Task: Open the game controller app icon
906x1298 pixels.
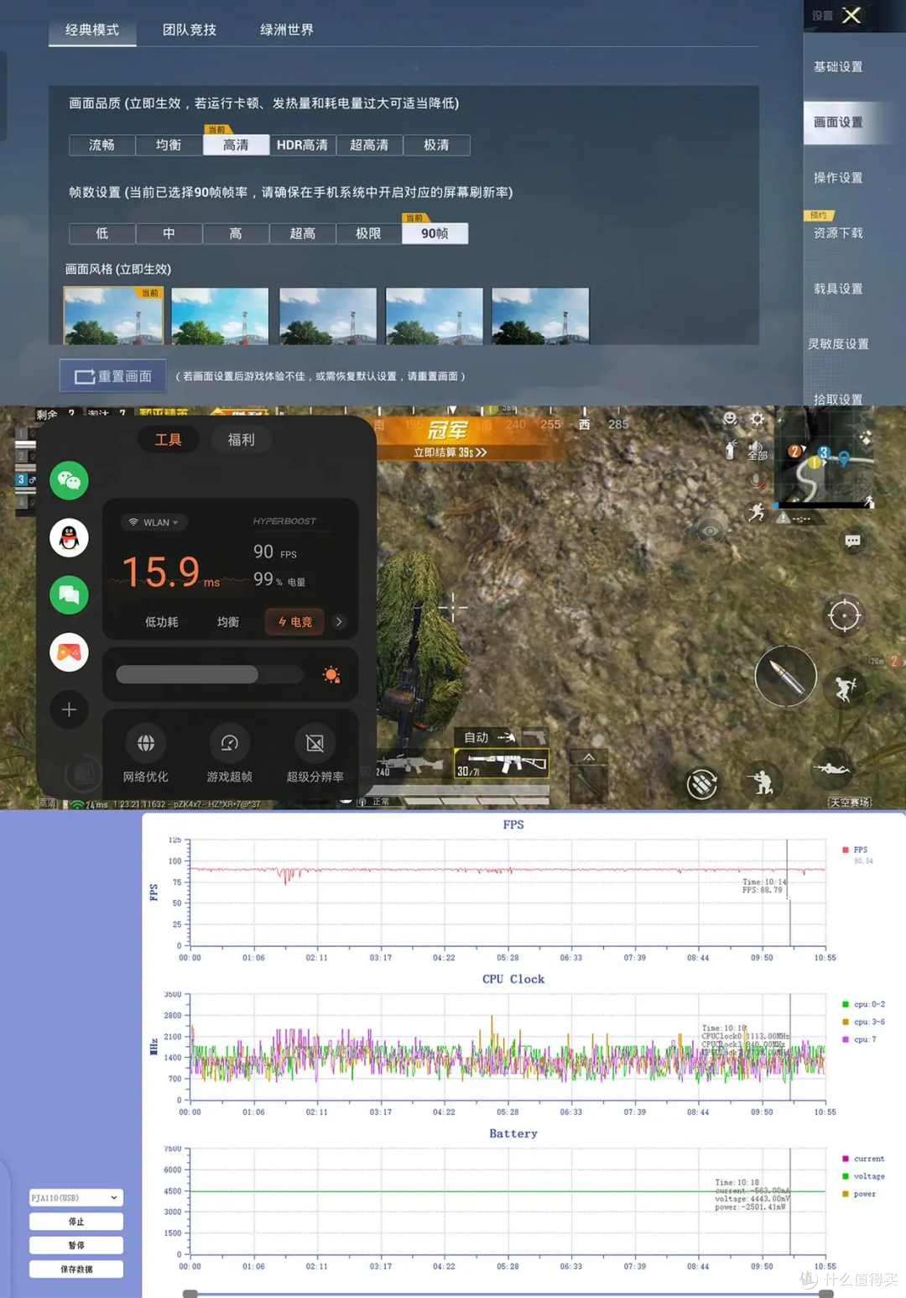Action: click(x=69, y=652)
